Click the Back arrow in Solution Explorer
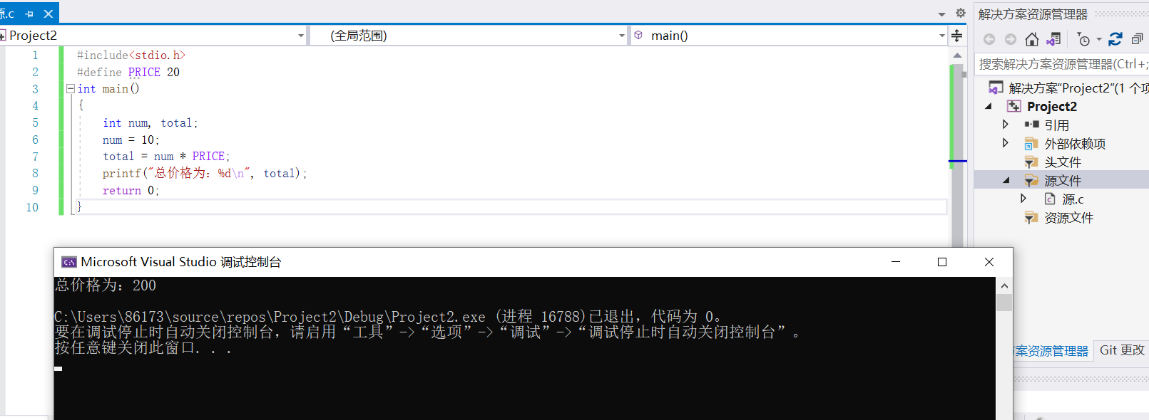 (x=989, y=39)
